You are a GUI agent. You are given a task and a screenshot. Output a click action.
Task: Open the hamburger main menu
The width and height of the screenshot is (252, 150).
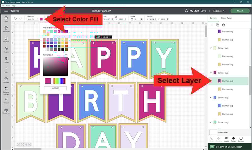[6, 11]
